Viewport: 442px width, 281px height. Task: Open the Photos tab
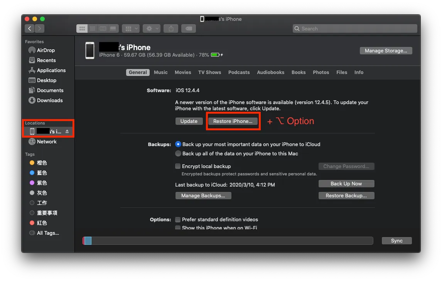321,72
